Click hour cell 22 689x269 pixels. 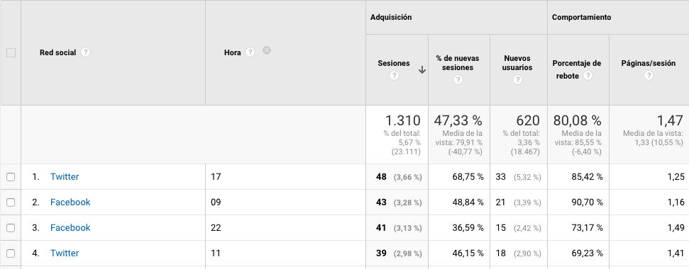click(x=216, y=227)
